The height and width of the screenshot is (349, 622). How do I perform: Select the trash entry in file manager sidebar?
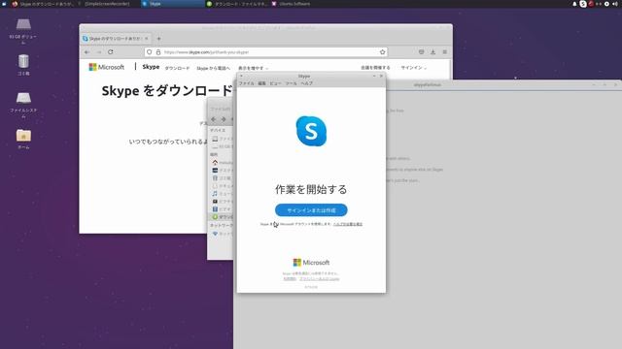(223, 178)
